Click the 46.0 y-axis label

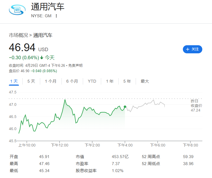[13, 129]
